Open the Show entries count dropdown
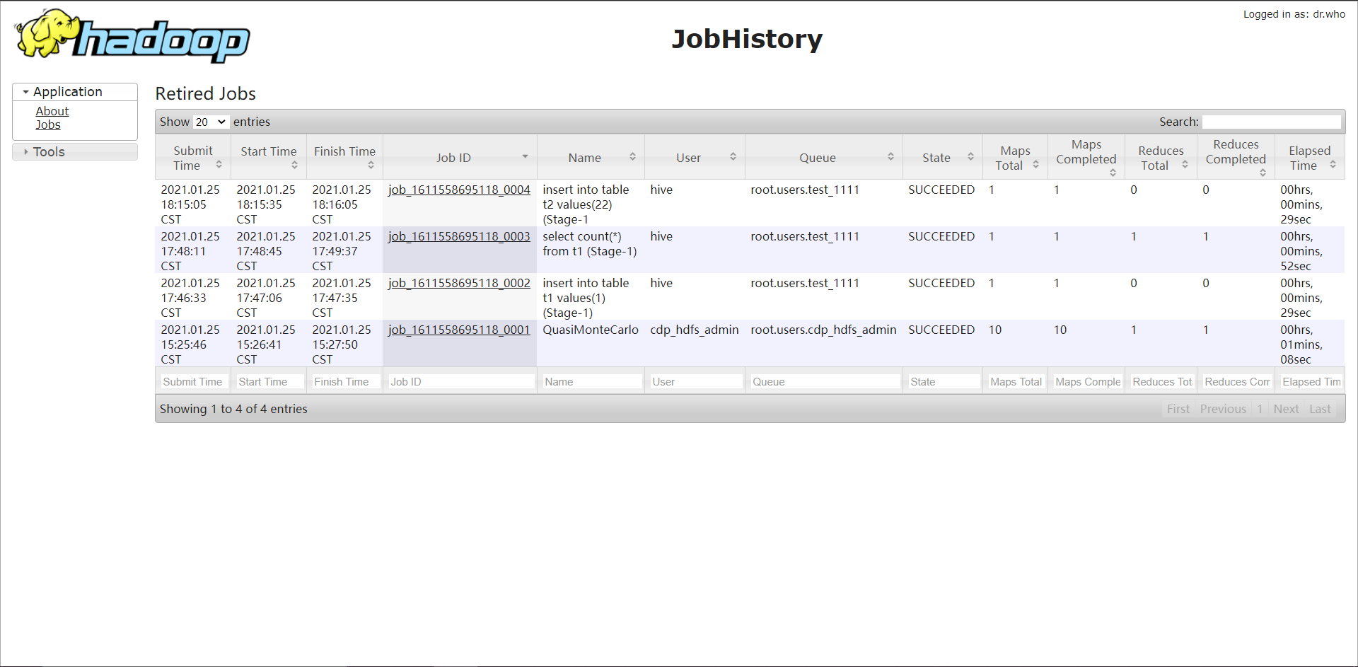This screenshot has width=1358, height=667. click(x=211, y=122)
